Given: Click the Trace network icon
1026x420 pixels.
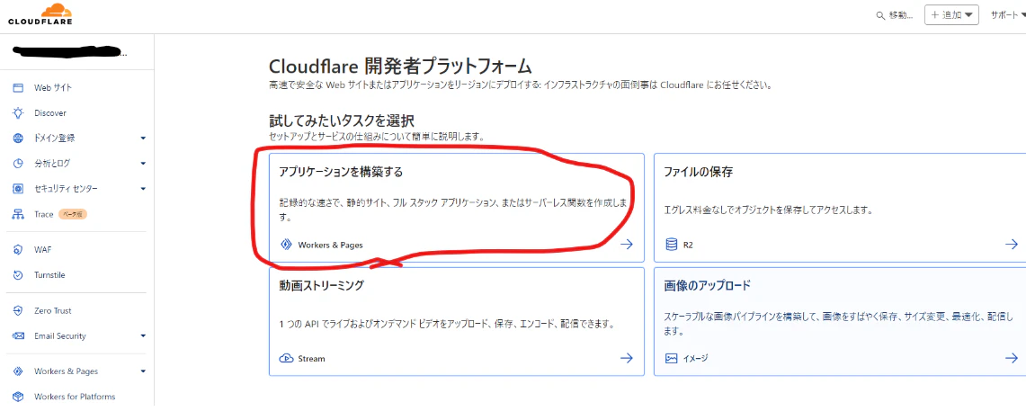Looking at the screenshot, I should pyautogui.click(x=18, y=214).
